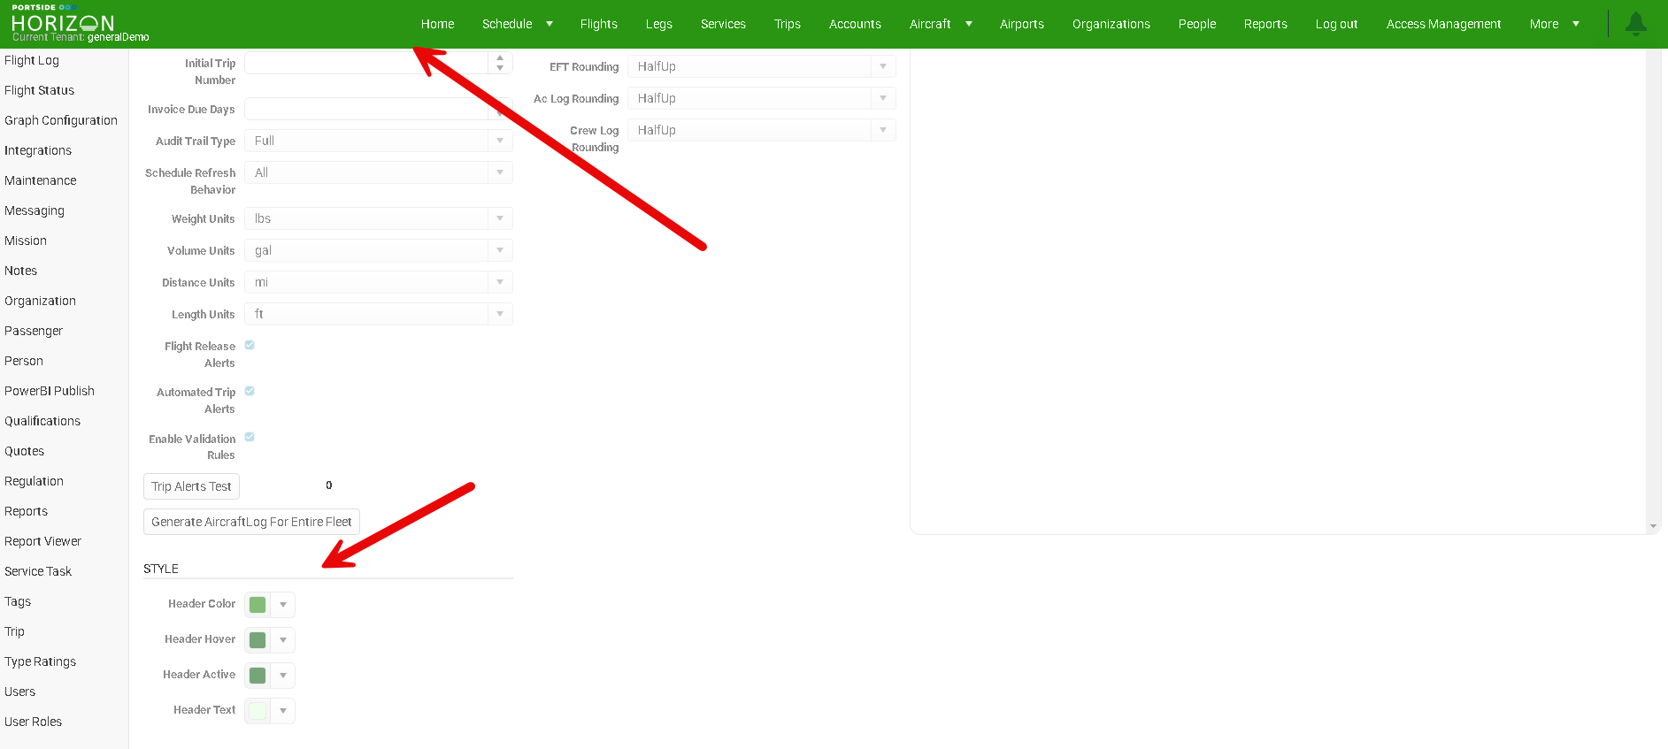Open Graph Configuration in the sidebar

point(61,120)
